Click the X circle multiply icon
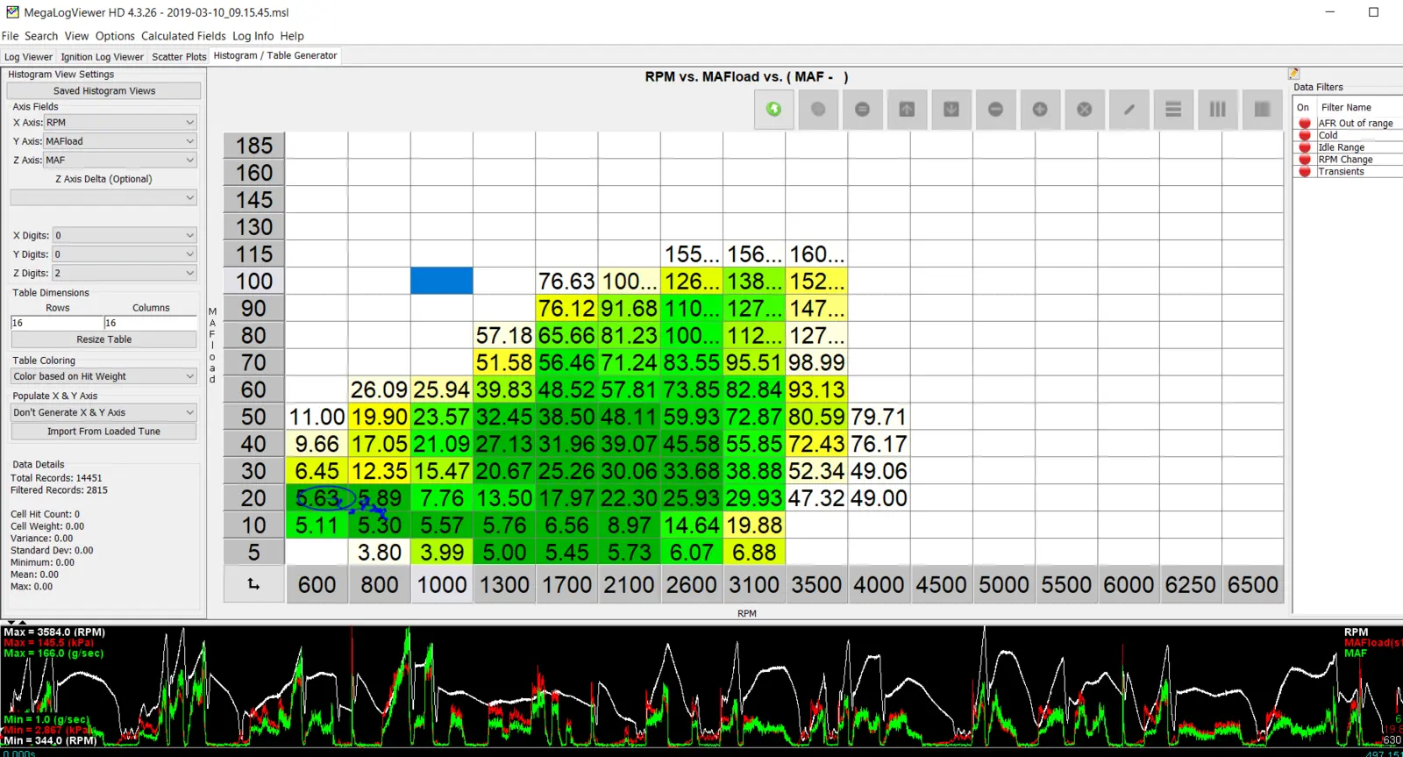Viewport: 1403px width, 757px height. tap(1085, 109)
